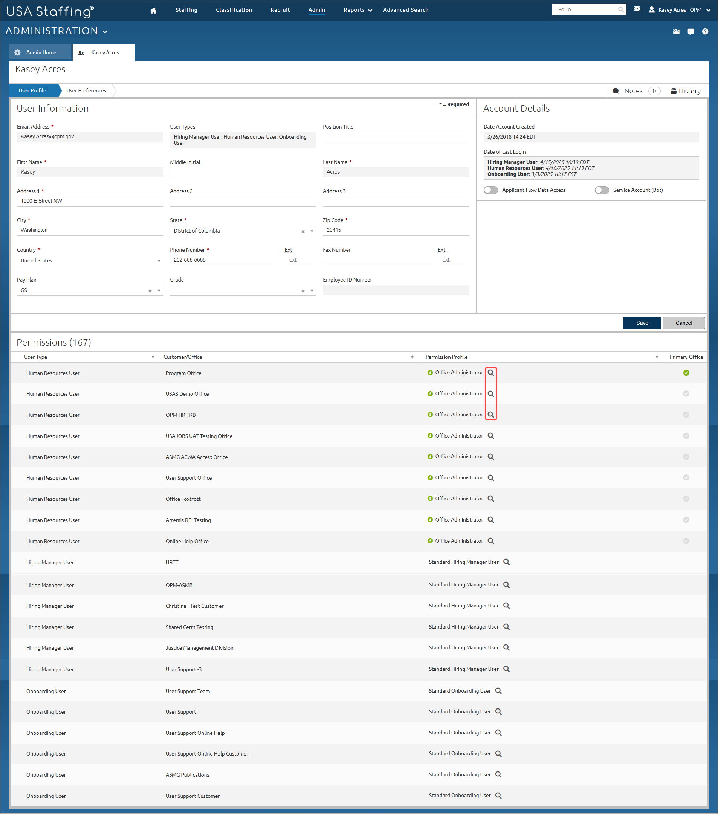Sort by User Type column

[x=153, y=357]
